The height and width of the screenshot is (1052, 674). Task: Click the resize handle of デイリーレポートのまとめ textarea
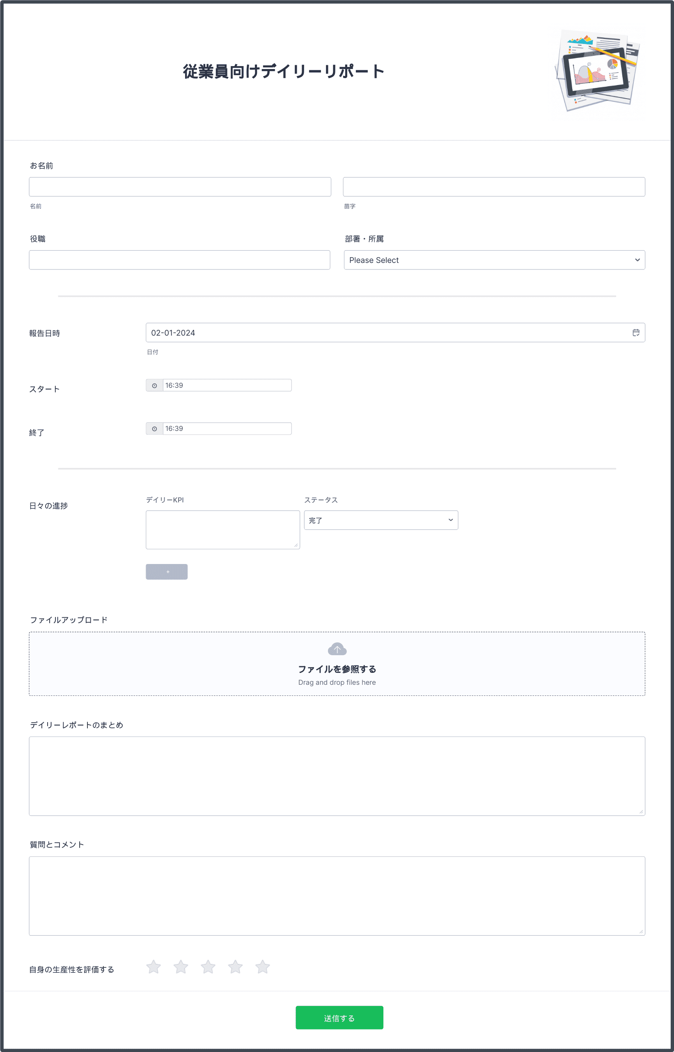click(x=641, y=812)
